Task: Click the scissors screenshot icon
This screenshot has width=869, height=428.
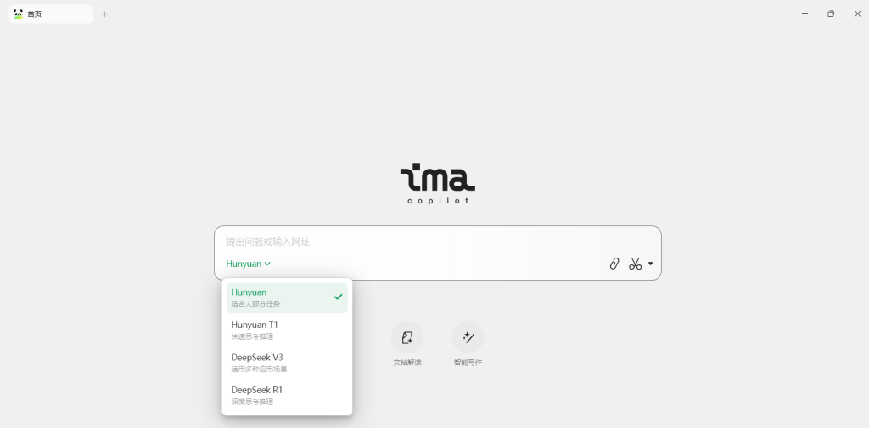Action: click(635, 264)
